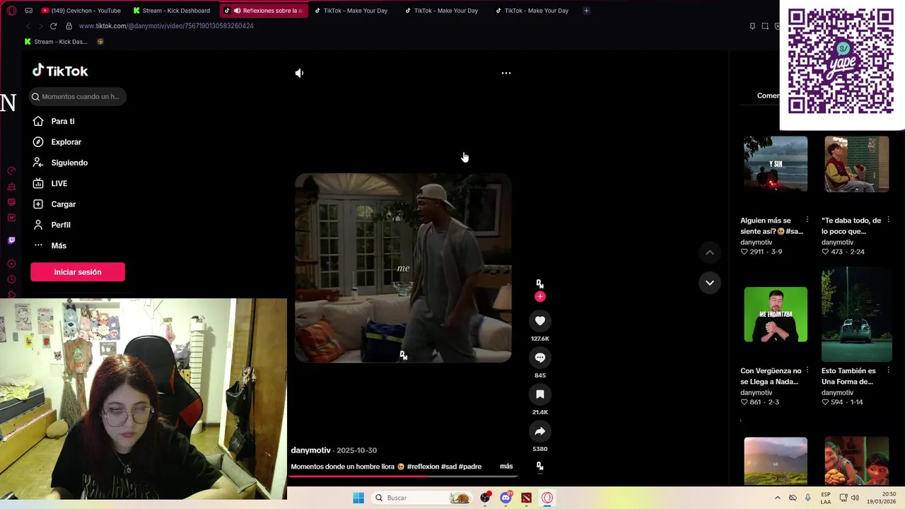This screenshot has width=905, height=509.
Task: Go to the next video using down arrow
Action: 710,283
